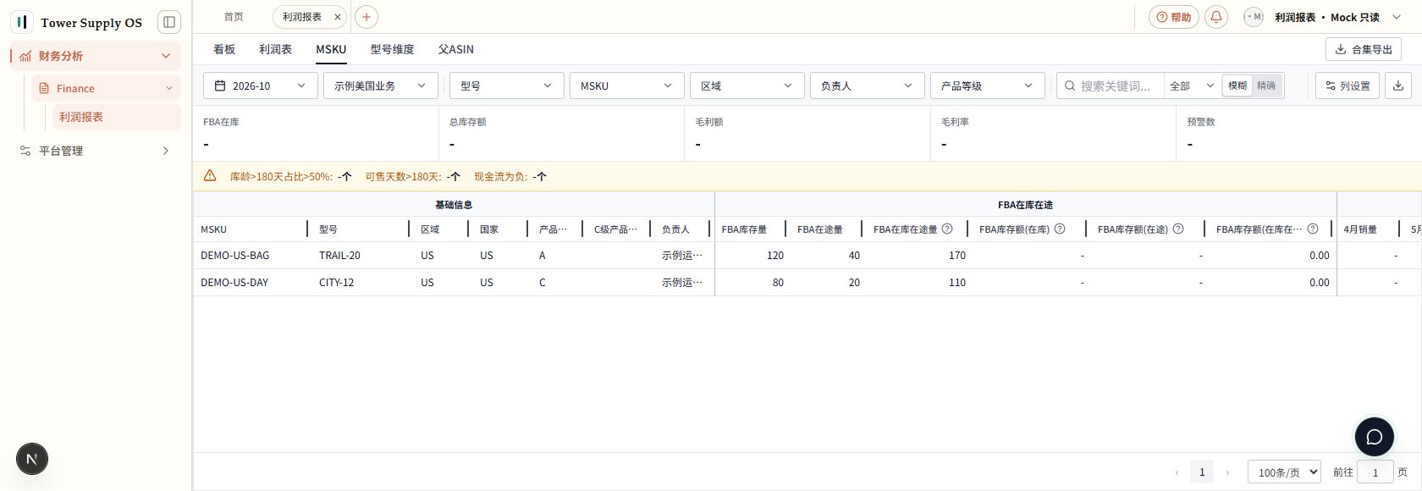Select 模糊 fuzzy match mode
The image size is (1422, 491).
pyautogui.click(x=1237, y=86)
